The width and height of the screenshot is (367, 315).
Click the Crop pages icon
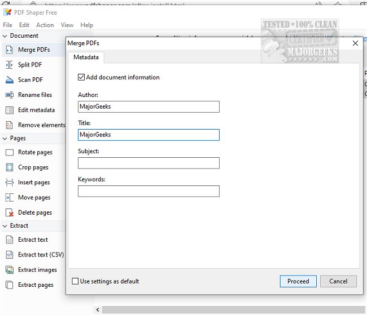pyautogui.click(x=10, y=167)
